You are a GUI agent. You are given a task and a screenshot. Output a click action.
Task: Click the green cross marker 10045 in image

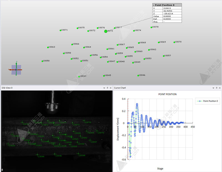(x=55, y=154)
